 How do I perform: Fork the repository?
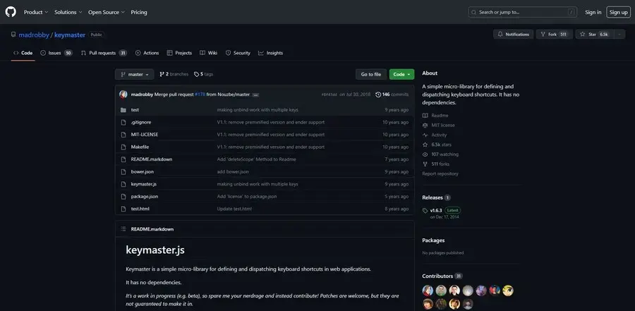tap(554, 35)
